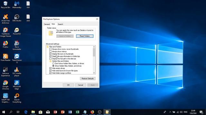Open the Revo Uninstaller shortcut
Viewport: 206px width, 115px height.
coord(17,45)
